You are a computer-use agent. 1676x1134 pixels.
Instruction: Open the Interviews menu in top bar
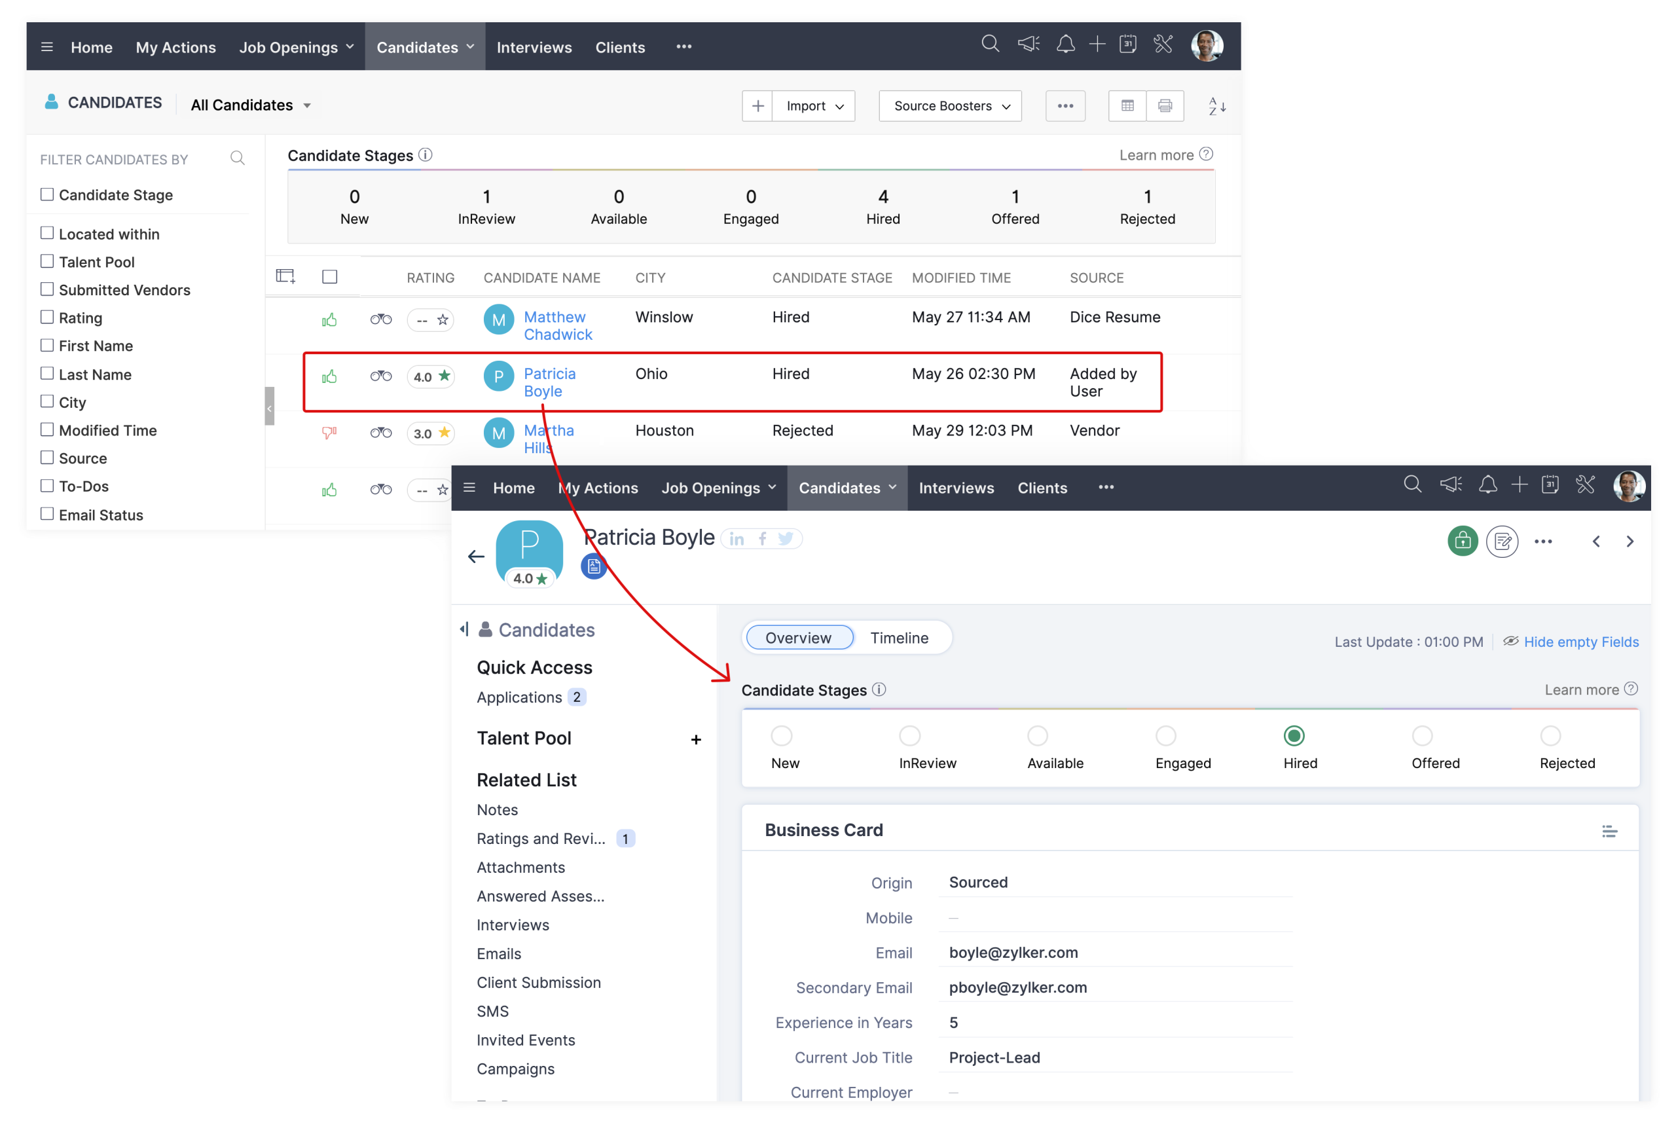(534, 48)
